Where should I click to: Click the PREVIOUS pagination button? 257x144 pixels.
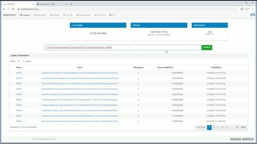click(201, 127)
